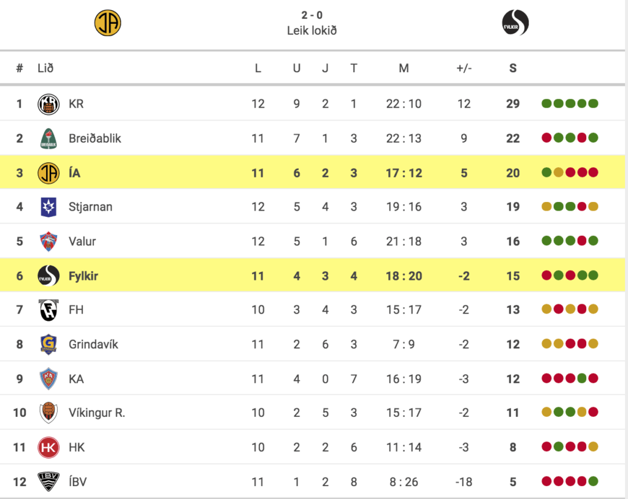Click the FH club logo
The image size is (628, 499).
(x=48, y=310)
